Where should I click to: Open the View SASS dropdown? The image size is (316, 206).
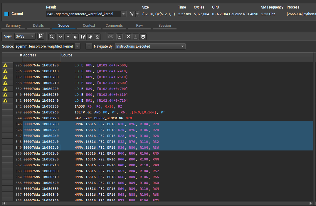pos(24,36)
